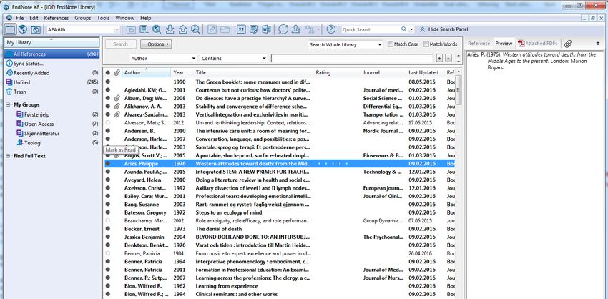
Task: Click paperclip on Alikhanov, A. A. row
Action: (117, 107)
